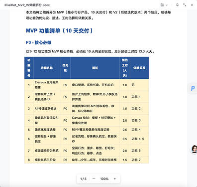Screen dimensions: 197x187
Task: Click the '桌面宠物行为系统' cell
Action: point(46,151)
